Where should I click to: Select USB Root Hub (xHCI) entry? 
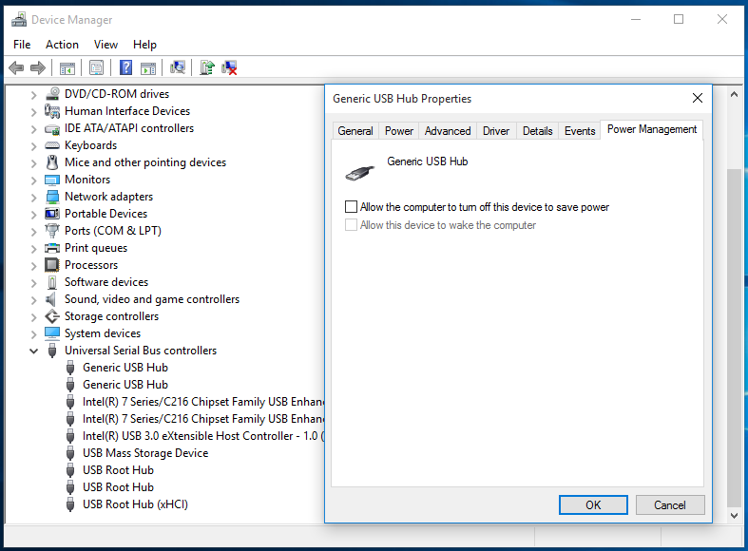tap(135, 504)
